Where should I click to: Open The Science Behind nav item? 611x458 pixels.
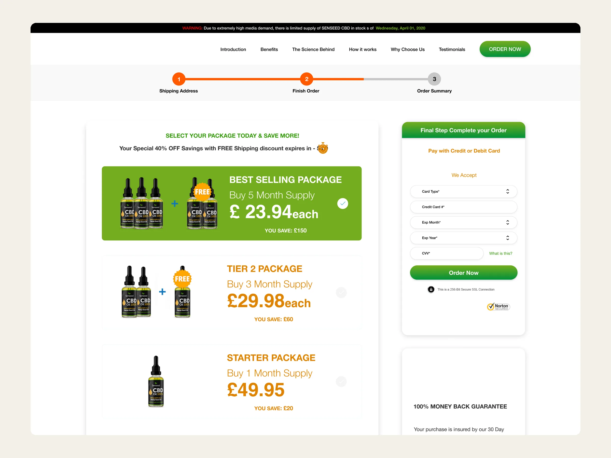pos(313,49)
